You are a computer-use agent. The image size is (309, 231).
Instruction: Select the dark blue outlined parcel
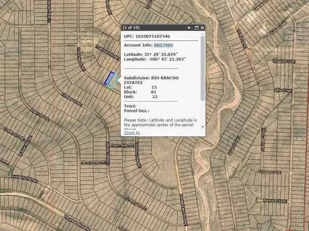coord(109,78)
